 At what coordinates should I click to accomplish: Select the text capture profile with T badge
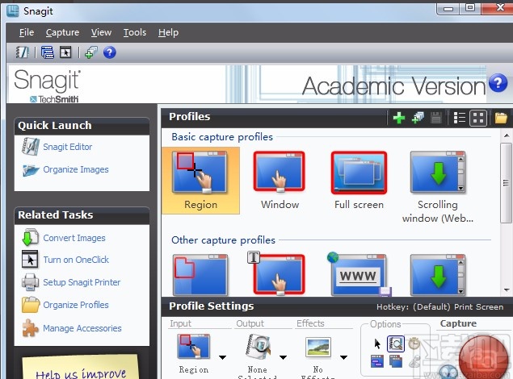click(x=278, y=273)
